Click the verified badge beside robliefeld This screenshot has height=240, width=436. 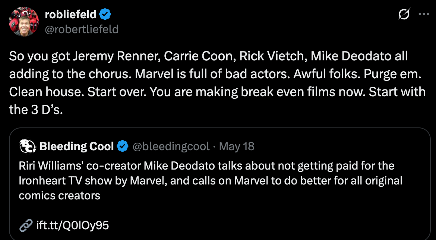(x=105, y=15)
